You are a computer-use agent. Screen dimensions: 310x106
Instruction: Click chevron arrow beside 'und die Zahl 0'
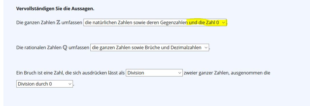[x=223, y=23]
